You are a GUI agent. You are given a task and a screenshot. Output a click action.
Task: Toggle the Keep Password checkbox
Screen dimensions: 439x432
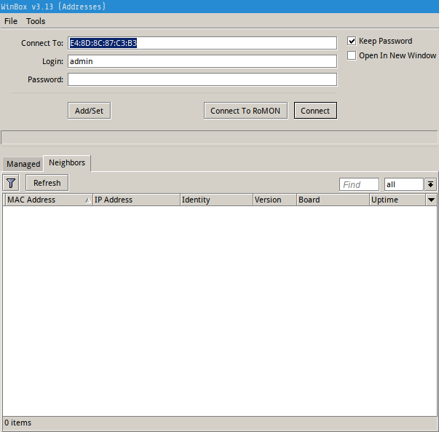tap(352, 42)
